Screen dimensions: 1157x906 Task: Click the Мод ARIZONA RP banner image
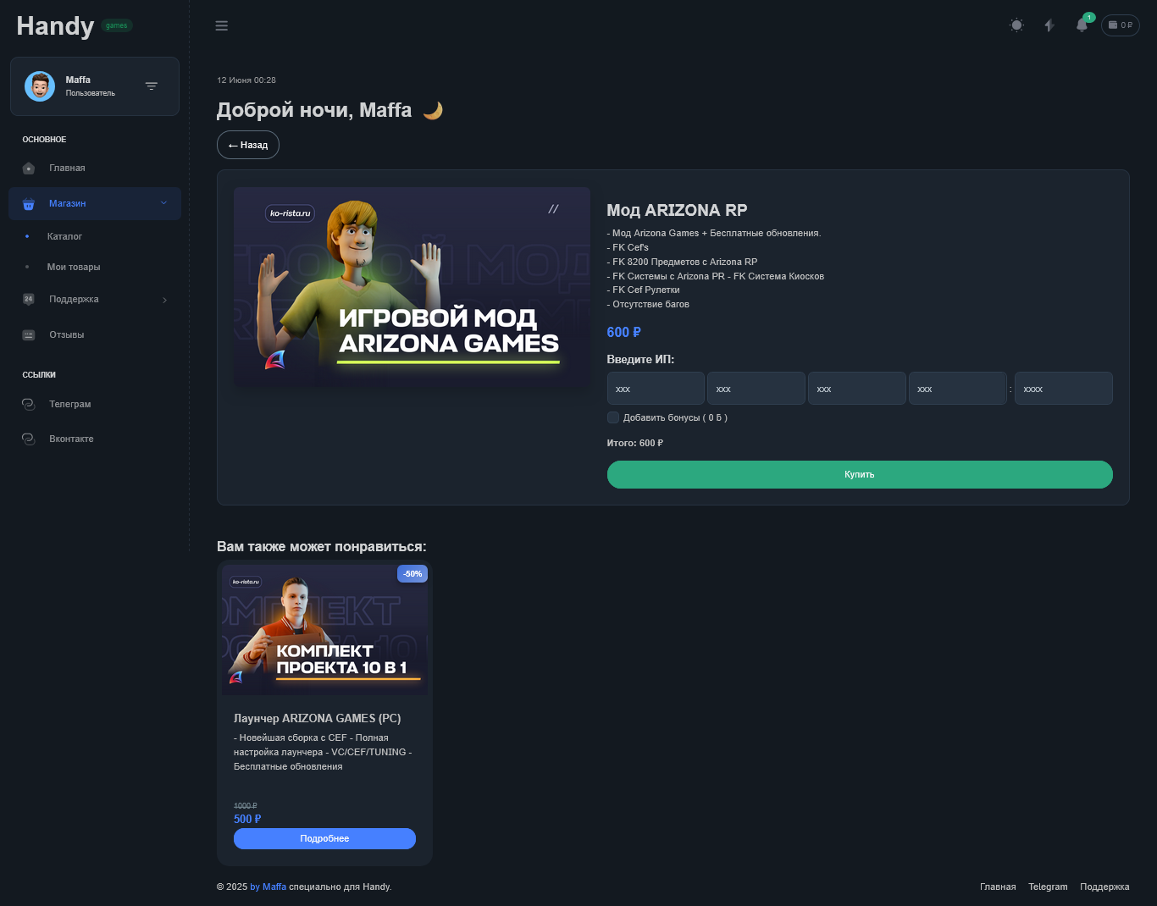click(412, 288)
